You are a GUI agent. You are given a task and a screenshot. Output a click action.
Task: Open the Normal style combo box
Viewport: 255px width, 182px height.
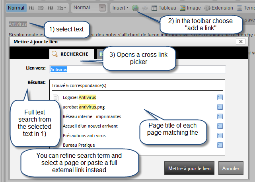pos(90,8)
